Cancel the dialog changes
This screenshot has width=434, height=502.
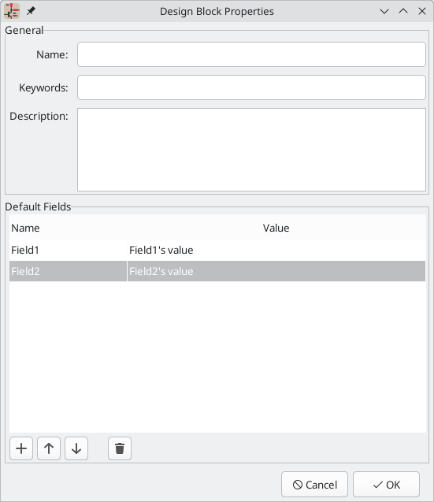point(314,485)
